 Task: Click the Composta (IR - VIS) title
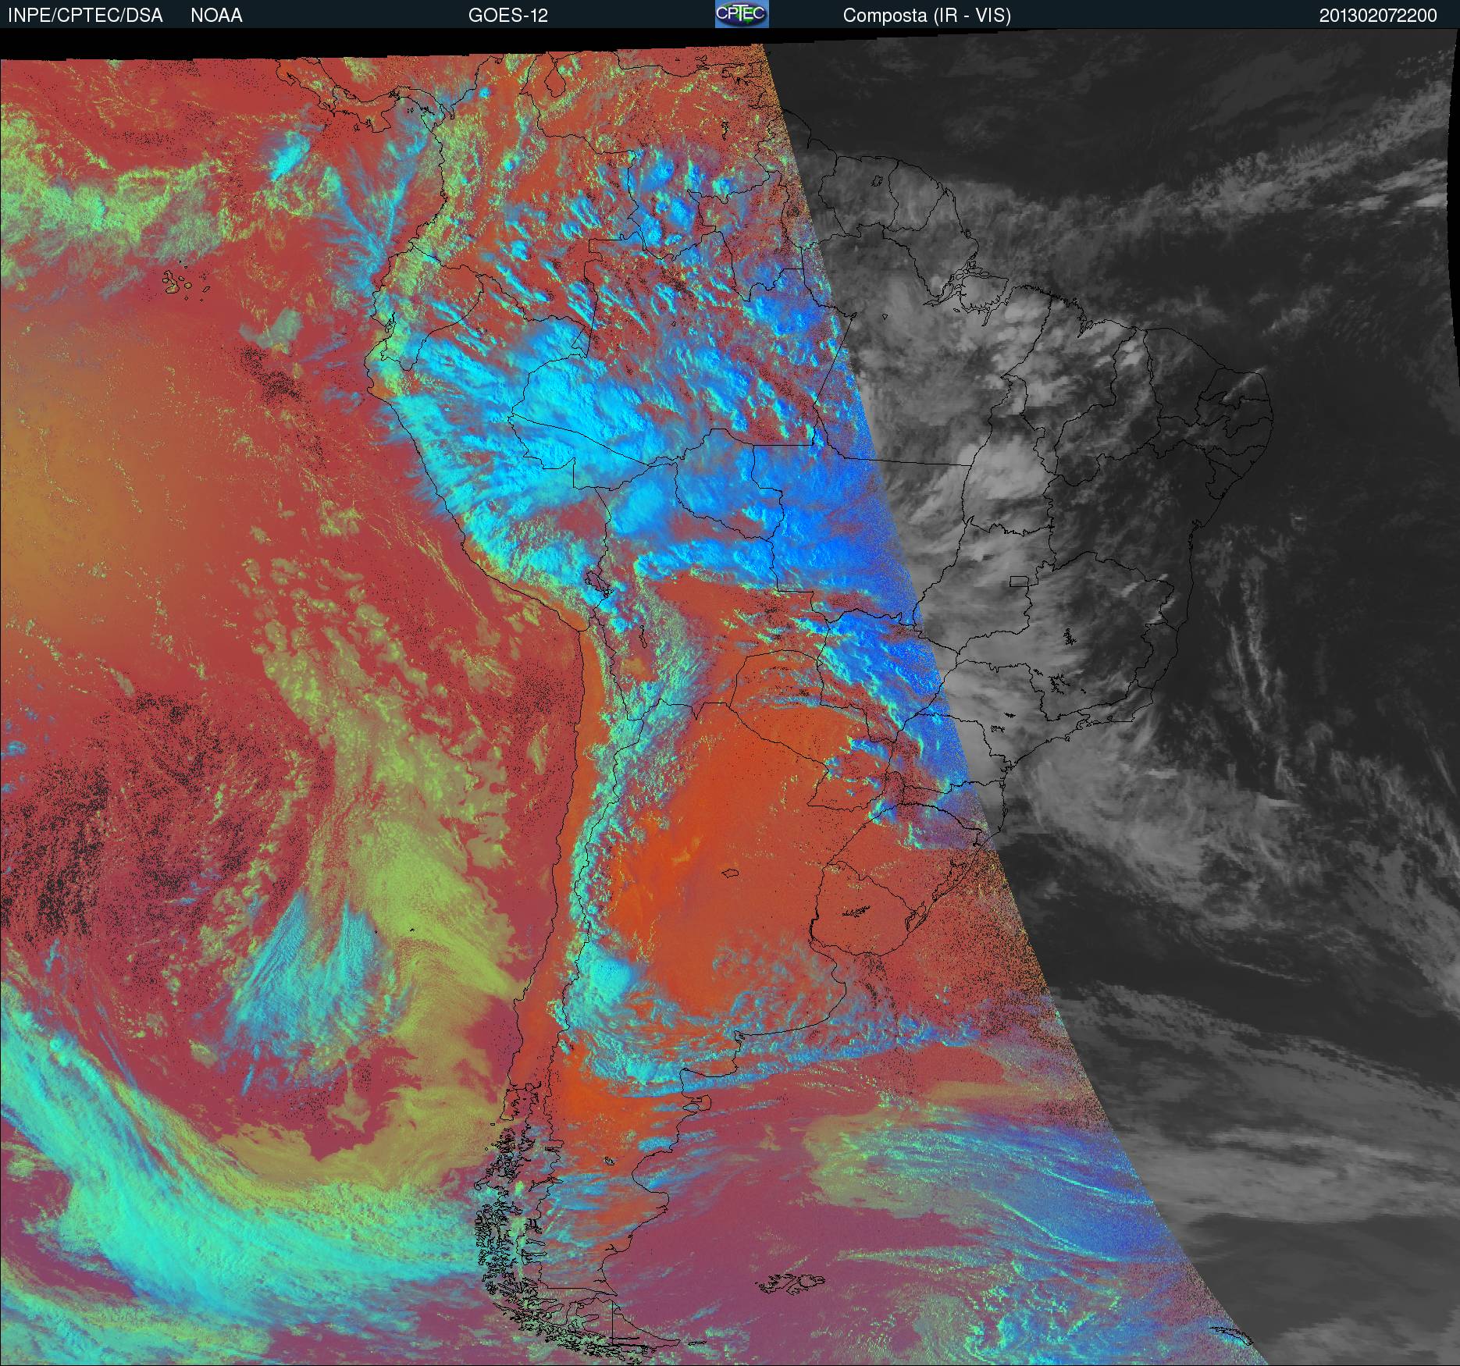click(x=927, y=16)
